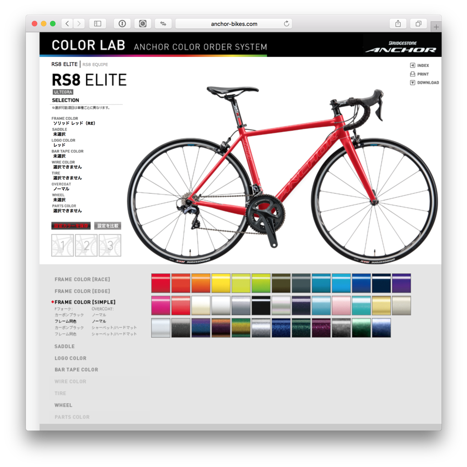Click the Safari sidebar toggle icon

point(98,24)
